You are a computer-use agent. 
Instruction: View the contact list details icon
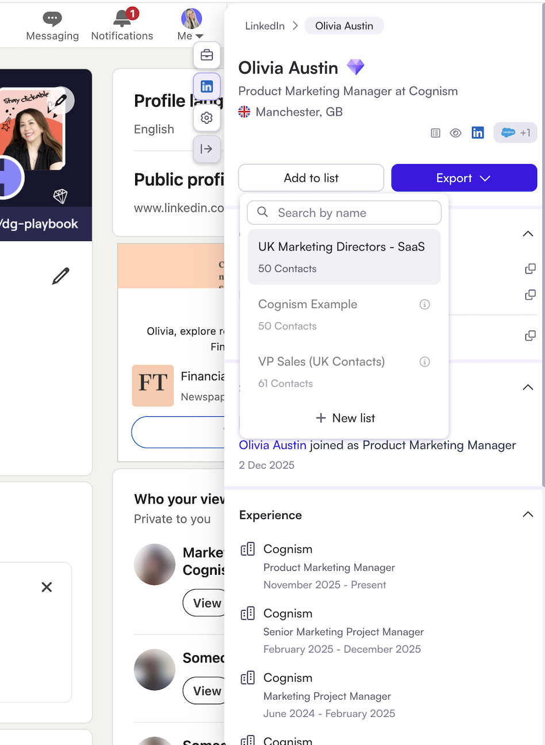pos(435,133)
